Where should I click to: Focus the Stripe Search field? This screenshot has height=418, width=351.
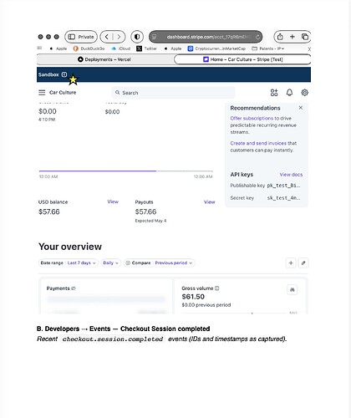pyautogui.click(x=173, y=93)
